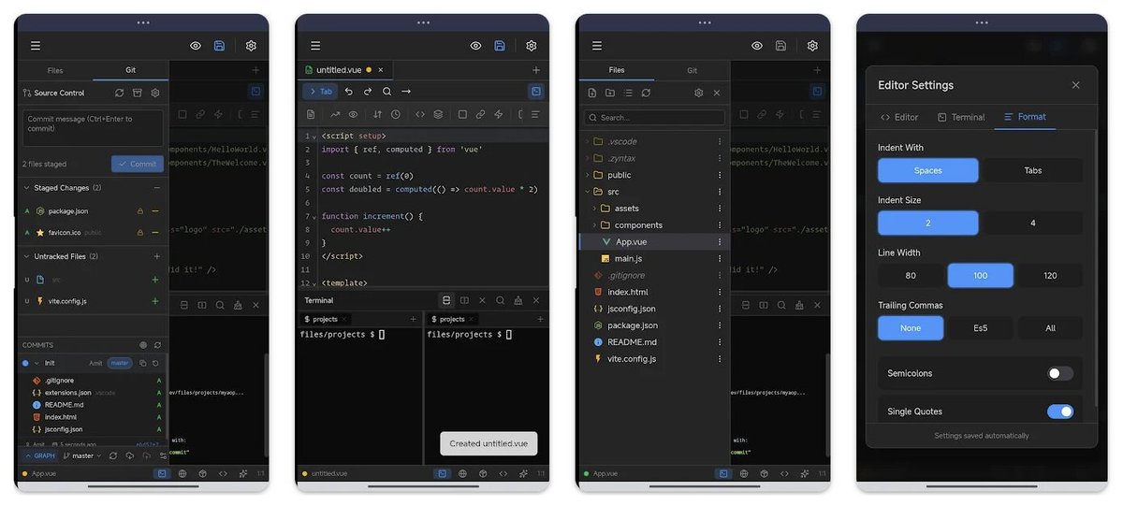The width and height of the screenshot is (1123, 505).
Task: Collapse the Init commit entry
Action: tap(36, 363)
